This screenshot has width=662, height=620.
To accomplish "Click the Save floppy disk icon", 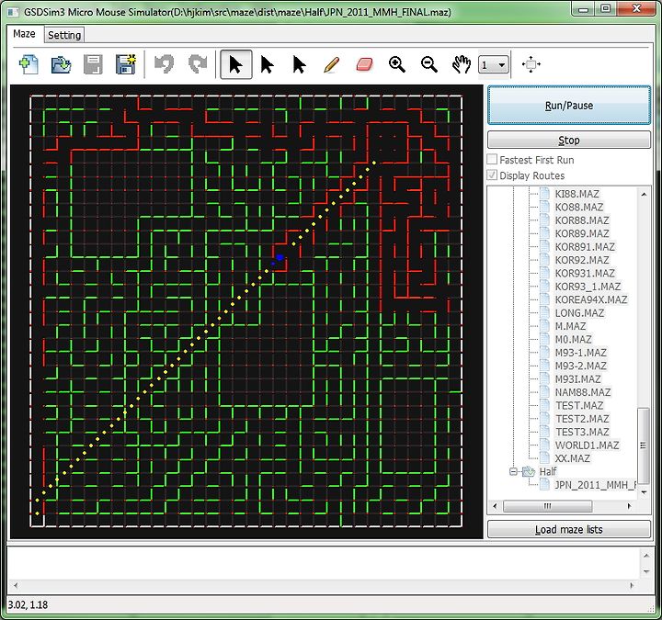I will (x=93, y=64).
